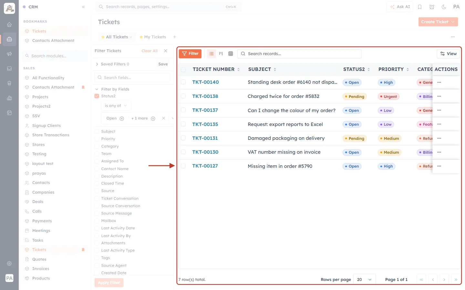Image resolution: width=465 pixels, height=290 pixels.
Task: Collapse the Filter by Fields section
Action: (x=97, y=89)
